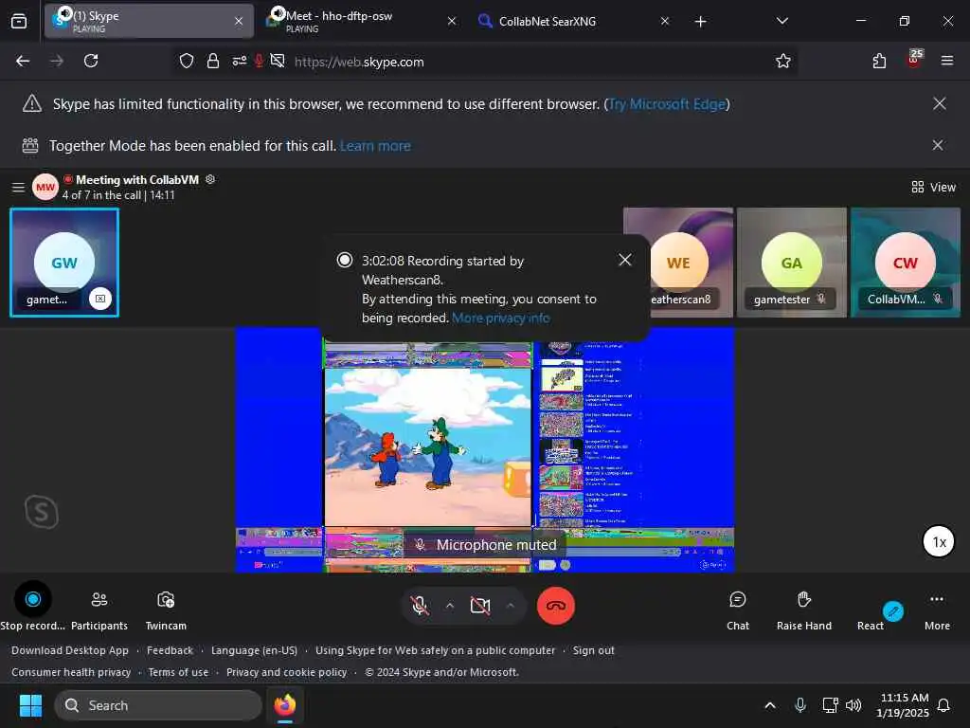Close the Together Mode banner
The height and width of the screenshot is (728, 970).
point(938,145)
